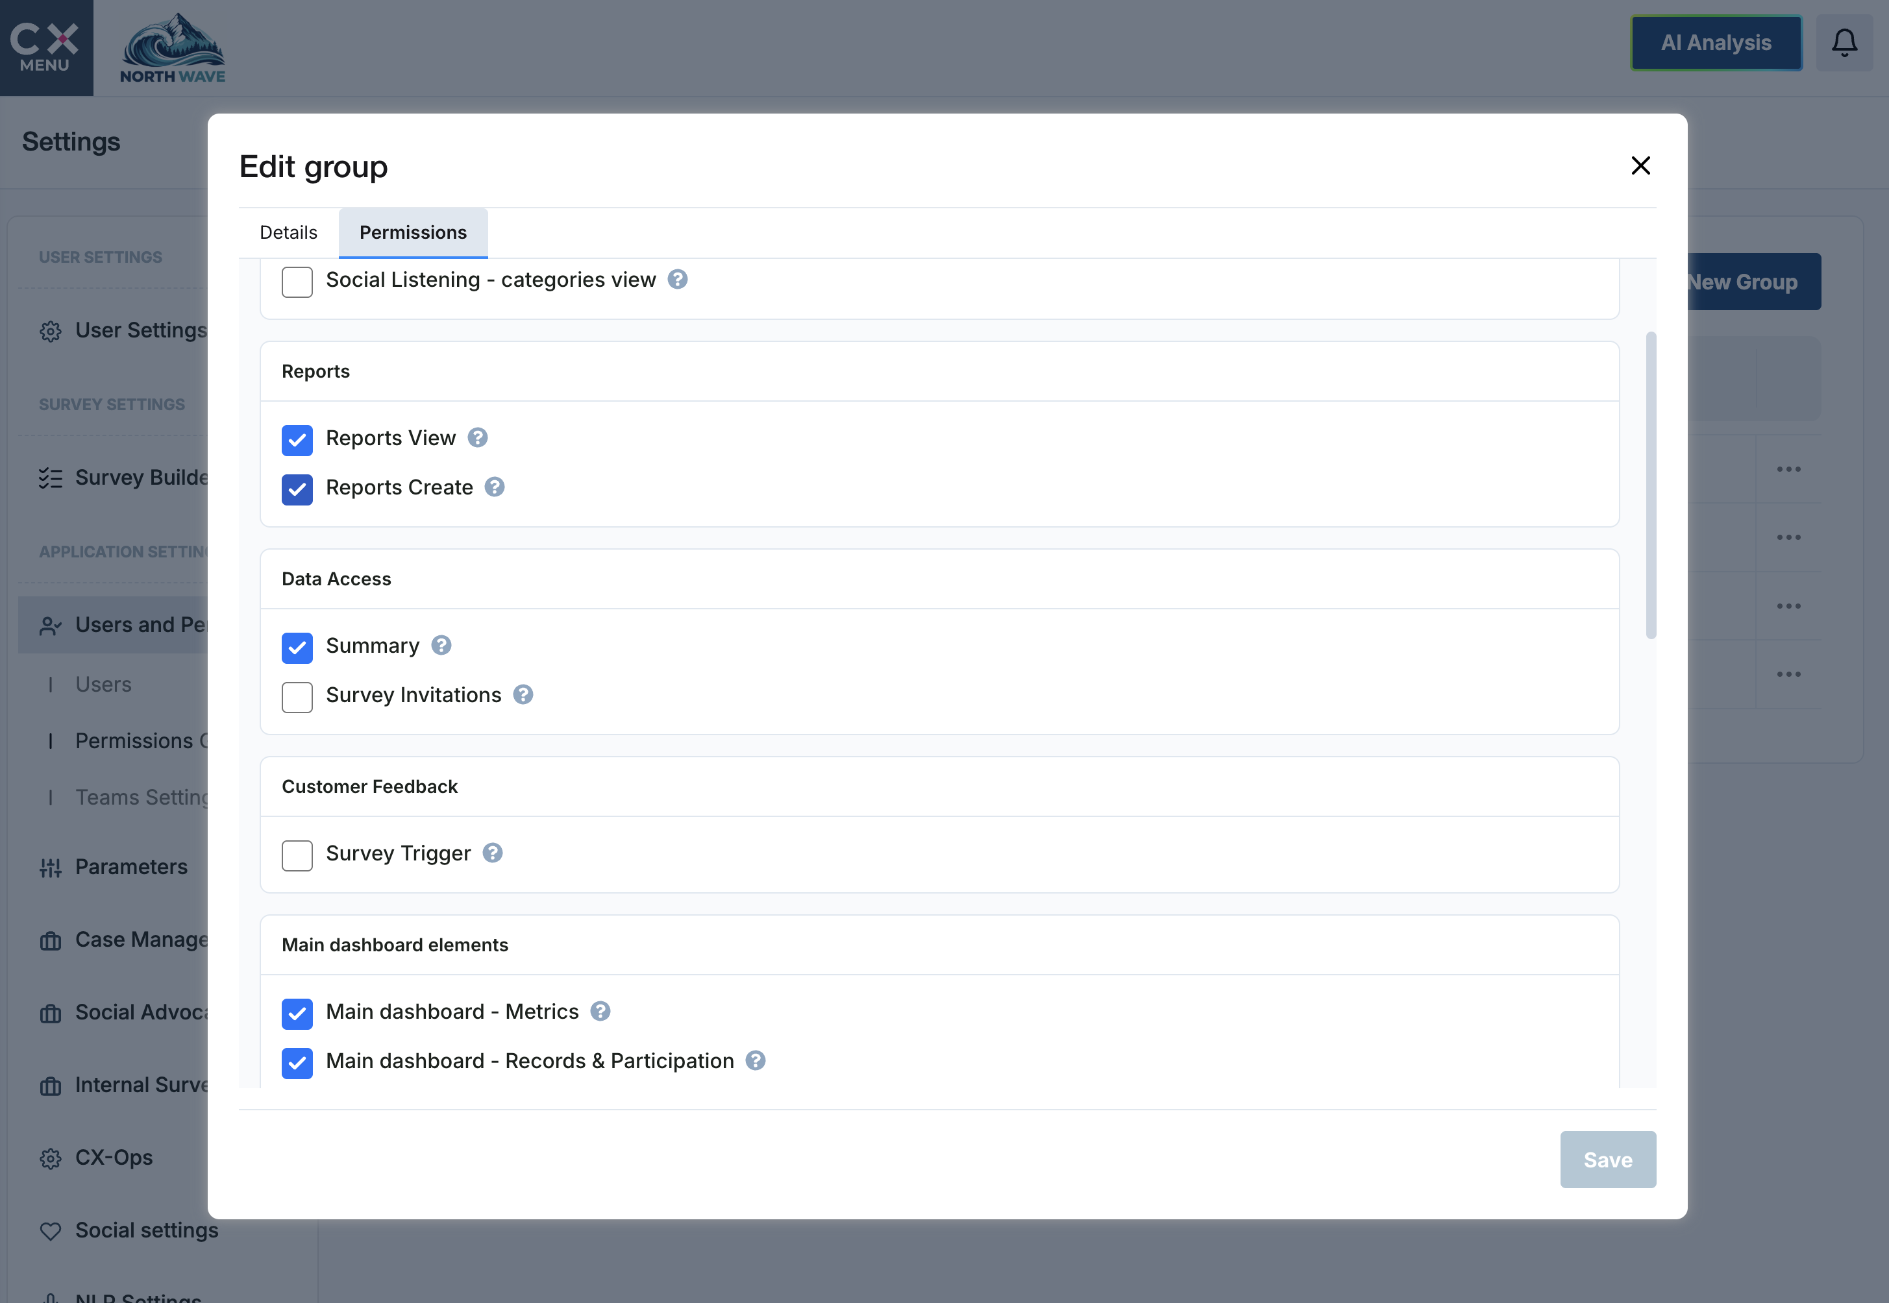Click help icon beside Main dashboard - Metrics

pyautogui.click(x=600, y=1011)
